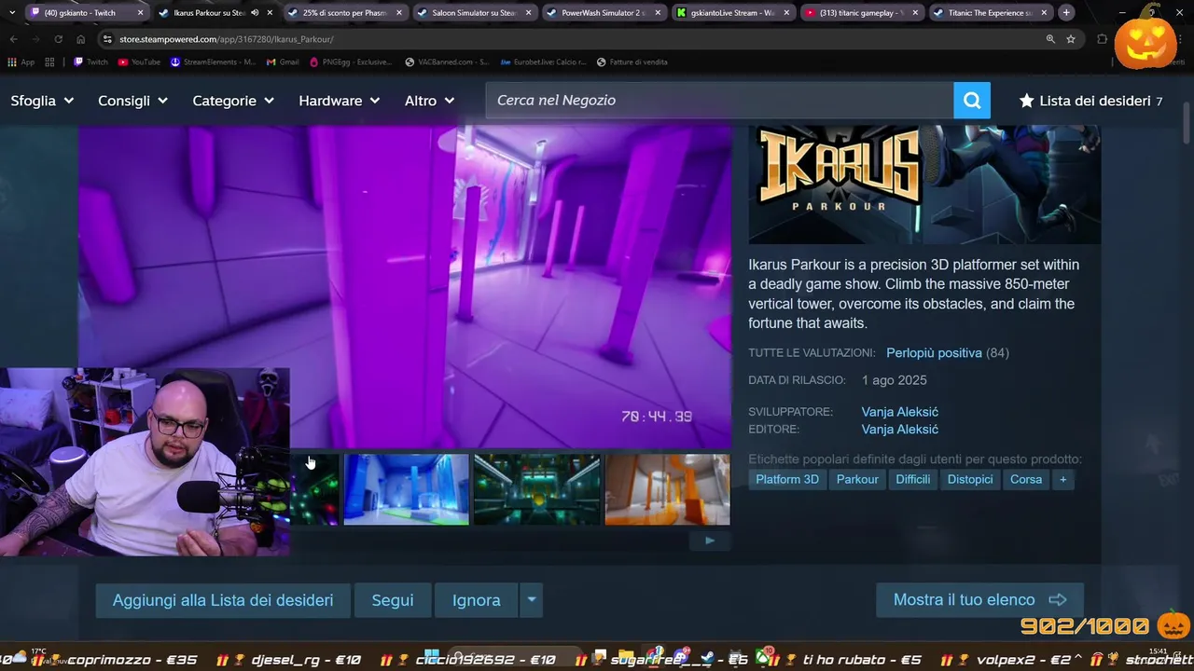
Task: Expand the Sfoglia store menu
Action: pos(42,101)
